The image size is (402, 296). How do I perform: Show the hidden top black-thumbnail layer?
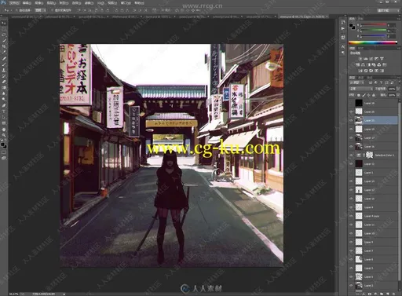(352, 103)
